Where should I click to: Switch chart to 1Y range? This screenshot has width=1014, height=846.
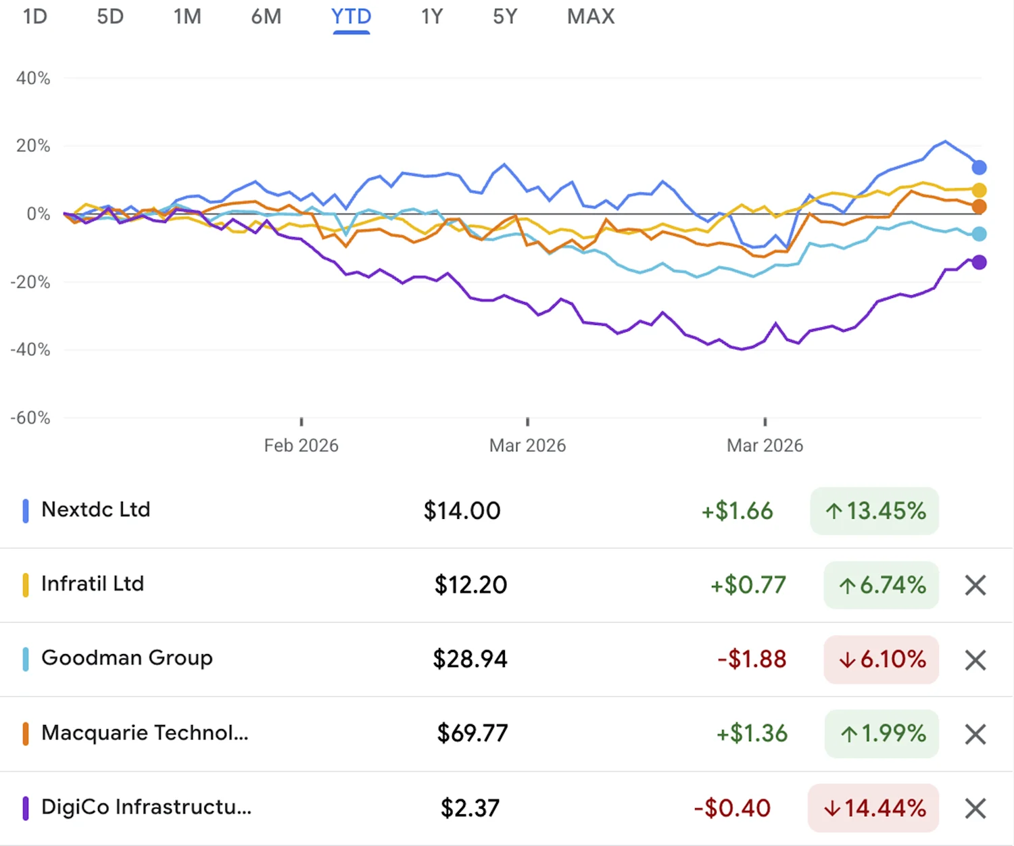[432, 16]
